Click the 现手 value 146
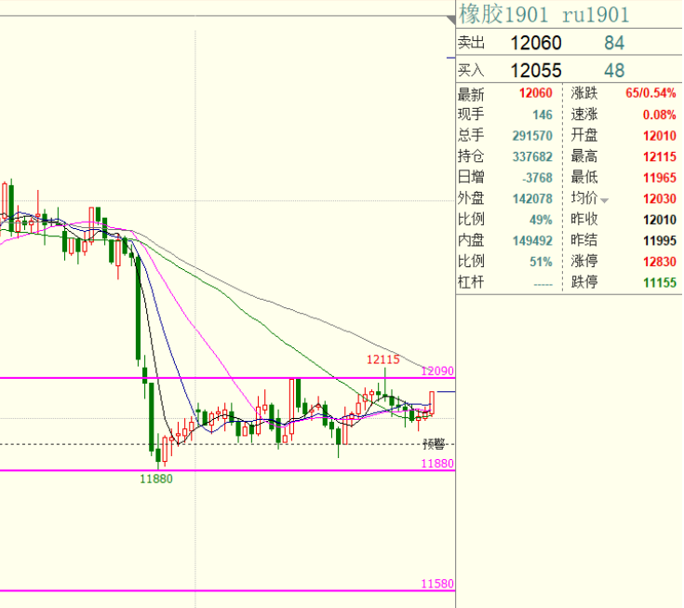Screen dimensions: 684x608 point(543,115)
